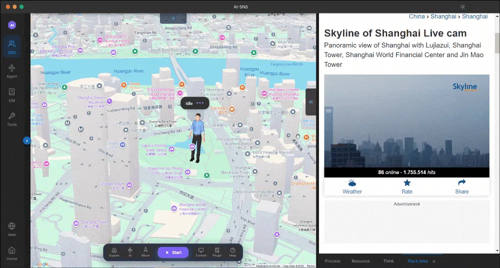The height and width of the screenshot is (268, 500).
Task: Click Shanghai Ocean Aquarium map marker
Action: [109, 101]
